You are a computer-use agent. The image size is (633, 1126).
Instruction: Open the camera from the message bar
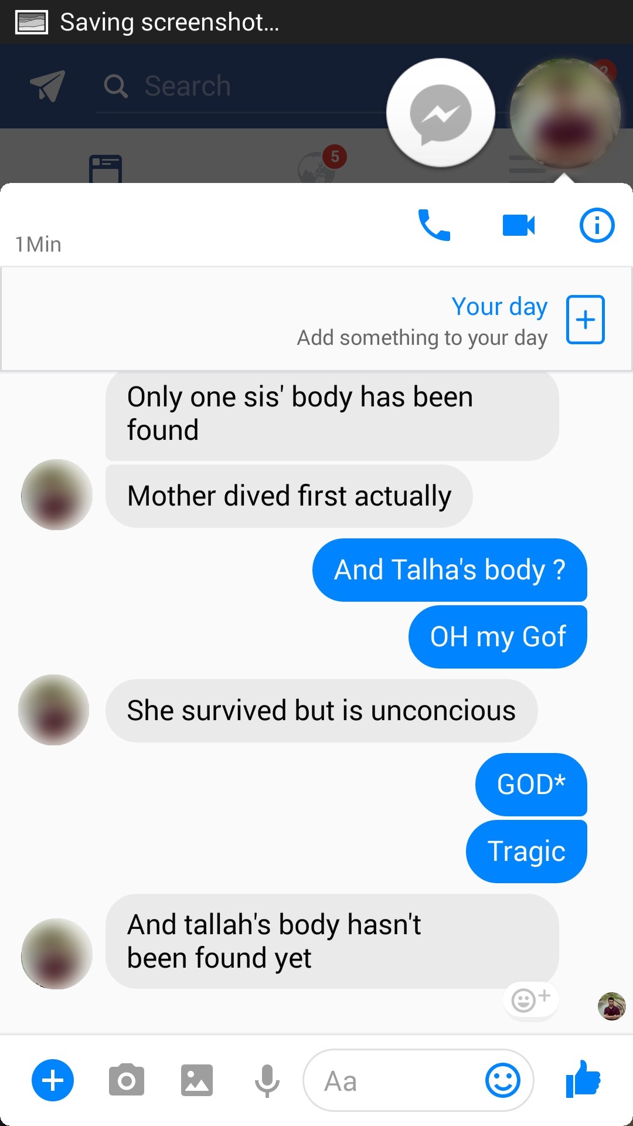coord(126,1080)
